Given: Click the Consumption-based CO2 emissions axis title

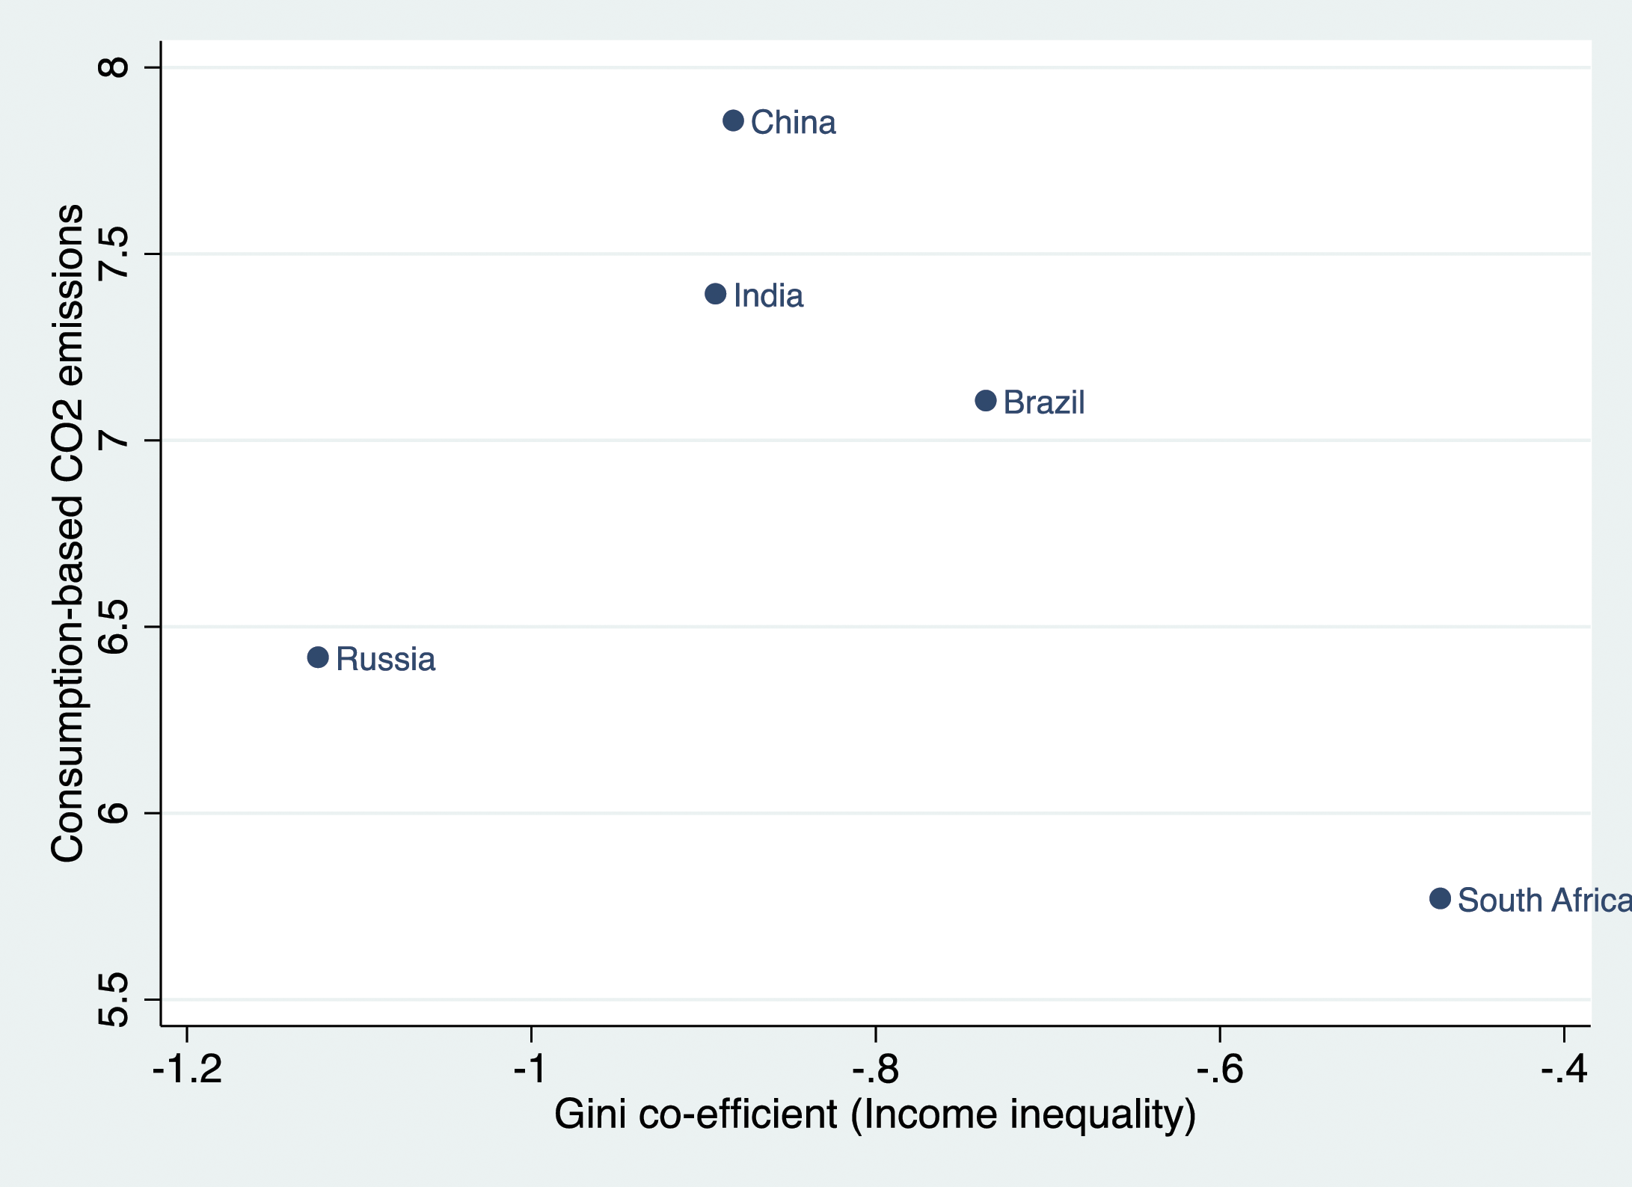Looking at the screenshot, I should [67, 533].
